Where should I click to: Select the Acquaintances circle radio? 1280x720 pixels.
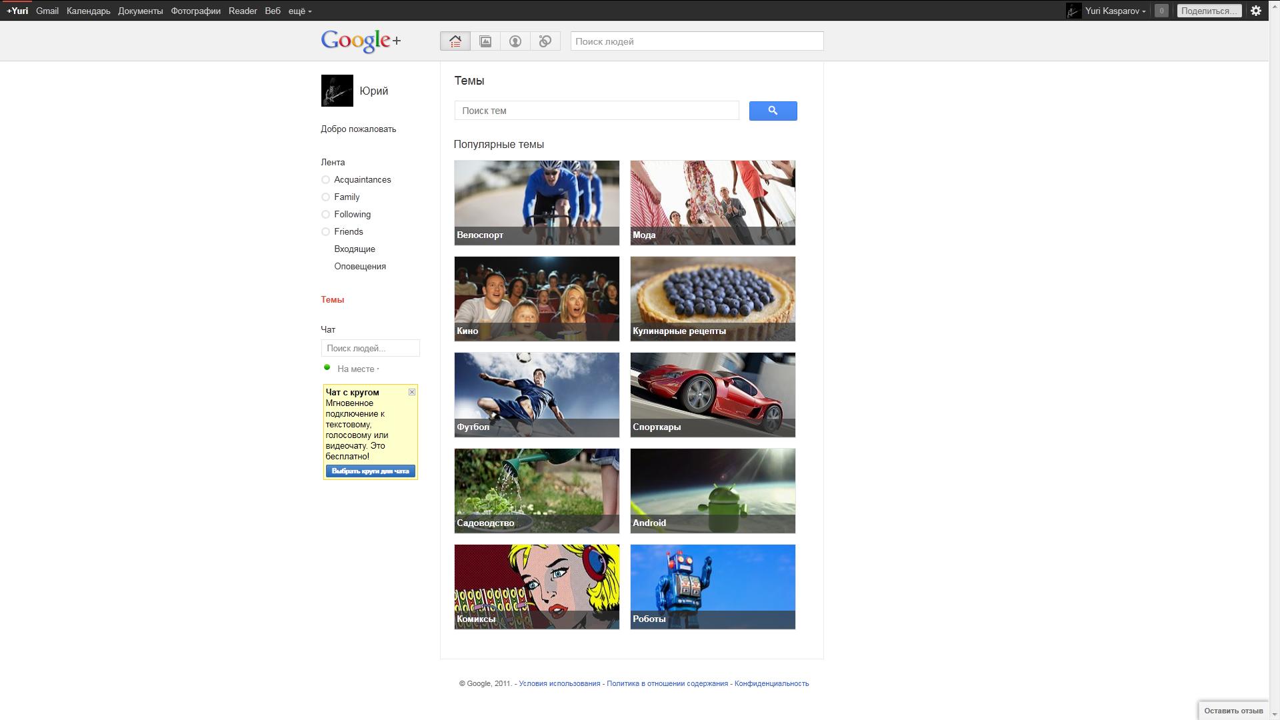(x=325, y=180)
